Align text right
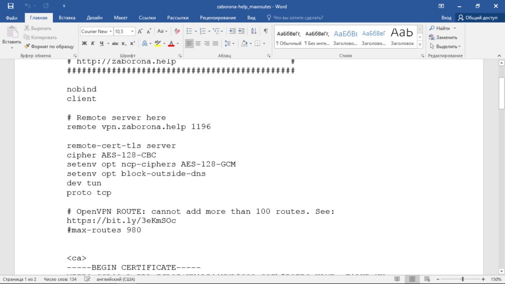Screen dimensions: 505x284 207,43
